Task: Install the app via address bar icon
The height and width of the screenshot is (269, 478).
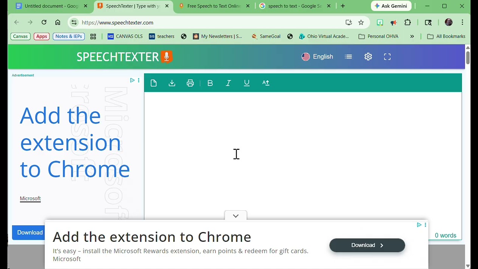Action: [349, 22]
